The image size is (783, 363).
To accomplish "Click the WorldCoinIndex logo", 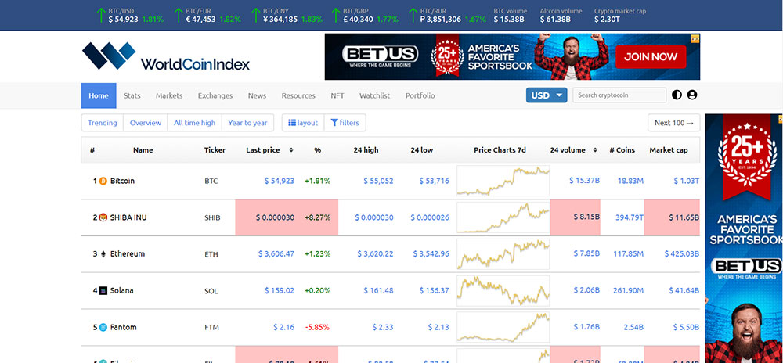I will 166,56.
